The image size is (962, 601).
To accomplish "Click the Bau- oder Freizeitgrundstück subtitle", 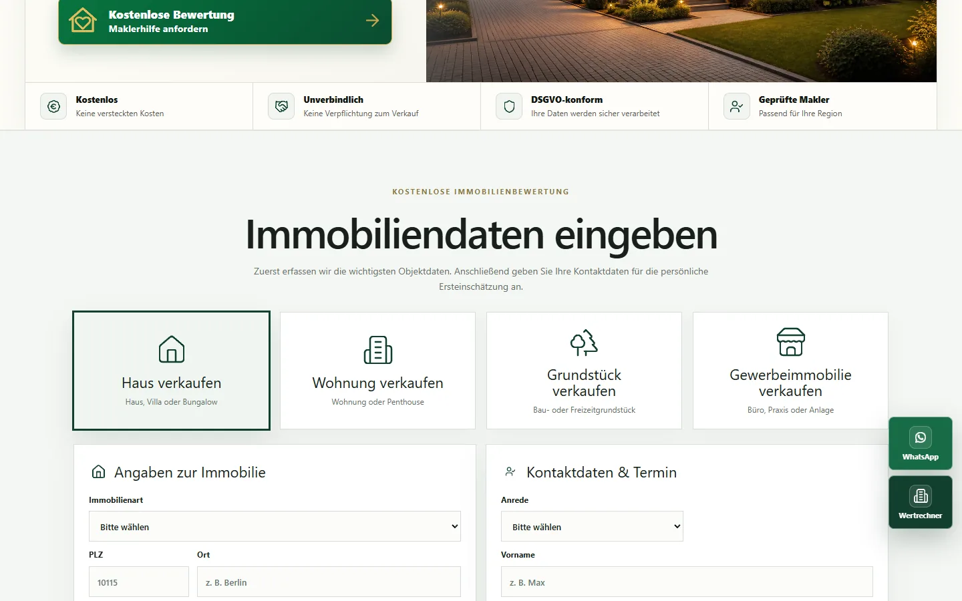I will click(584, 410).
